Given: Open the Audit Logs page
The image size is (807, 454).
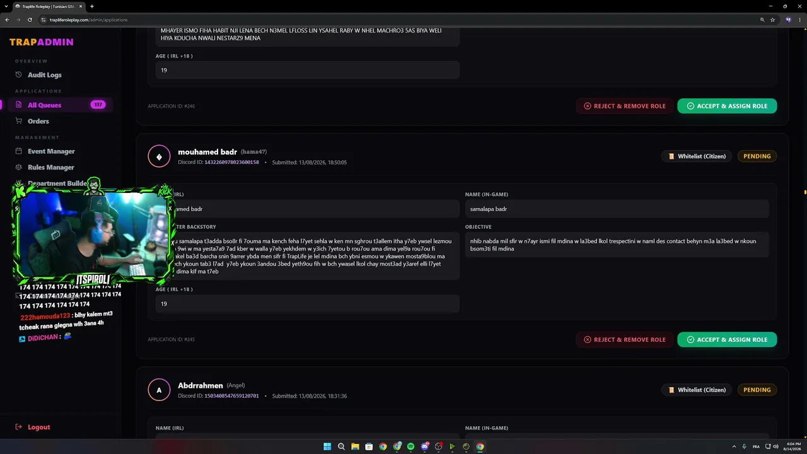Looking at the screenshot, I should [x=44, y=75].
